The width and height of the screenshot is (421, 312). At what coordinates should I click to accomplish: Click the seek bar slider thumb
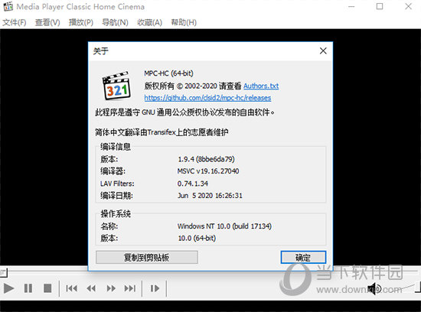[x=4, y=273]
